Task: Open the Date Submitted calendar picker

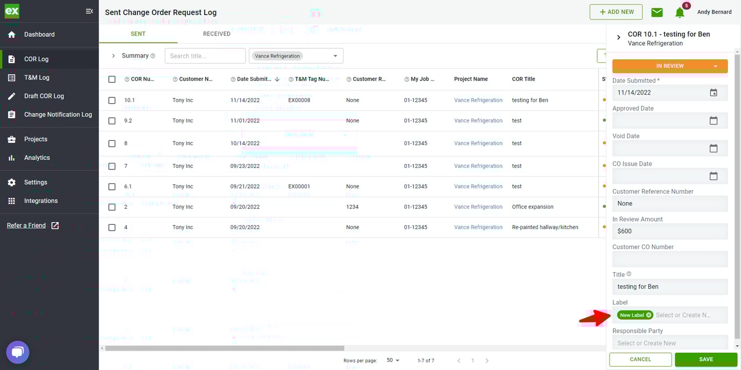Action: (713, 92)
